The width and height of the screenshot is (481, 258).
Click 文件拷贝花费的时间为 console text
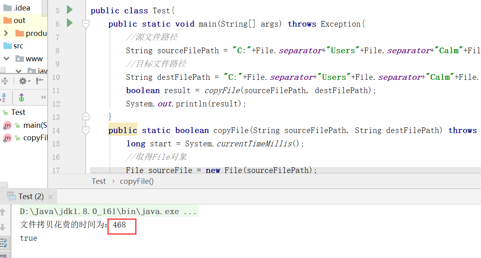tap(62, 225)
